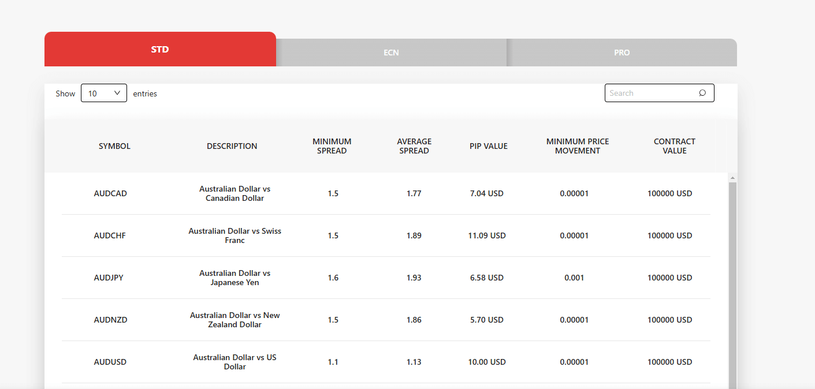Switch to the PRO account tab
Screen dimensions: 815x389
click(622, 53)
